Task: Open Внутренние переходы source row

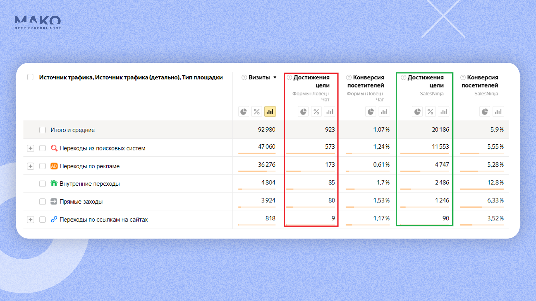Action: click(x=89, y=184)
